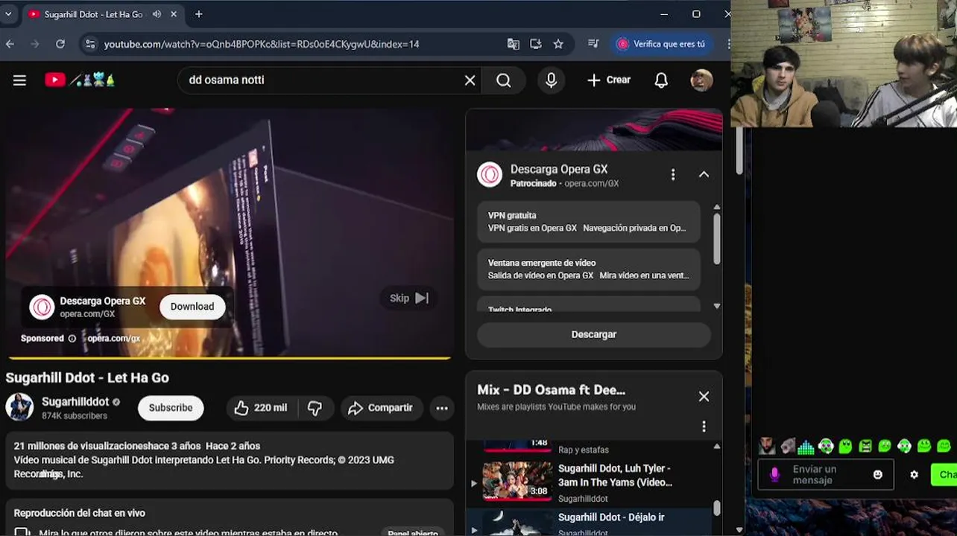Click the Opera GX ad list scrollbar
This screenshot has height=536, width=957.
pos(717,239)
